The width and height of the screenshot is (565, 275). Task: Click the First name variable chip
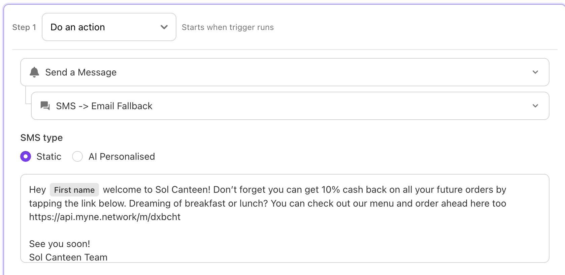point(74,190)
